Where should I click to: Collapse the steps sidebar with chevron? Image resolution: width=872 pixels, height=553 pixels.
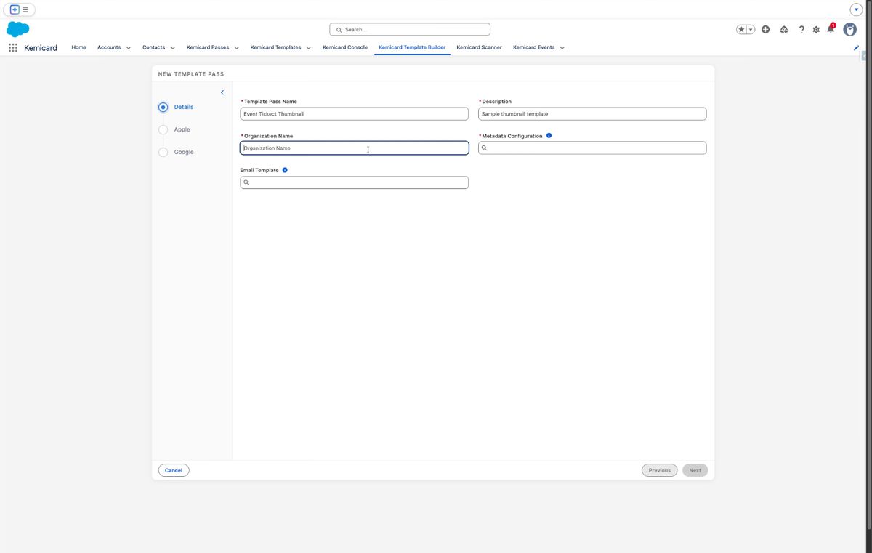click(222, 92)
